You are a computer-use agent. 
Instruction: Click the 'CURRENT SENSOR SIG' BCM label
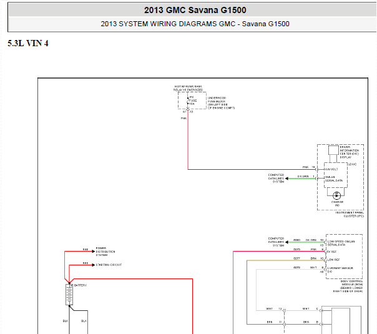(340, 270)
